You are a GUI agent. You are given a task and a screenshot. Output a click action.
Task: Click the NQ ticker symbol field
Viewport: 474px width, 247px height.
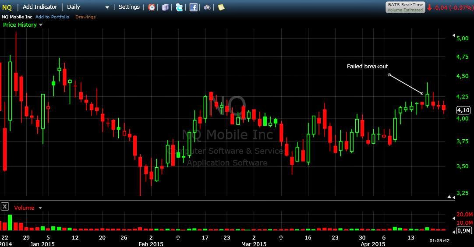7,7
